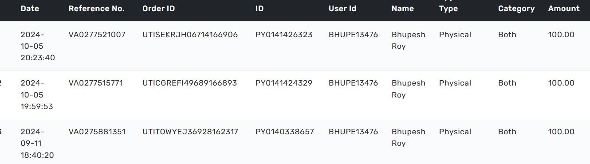
Task: Click the 2024-10-05 19:59:53 date cell
Action: [x=37, y=94]
